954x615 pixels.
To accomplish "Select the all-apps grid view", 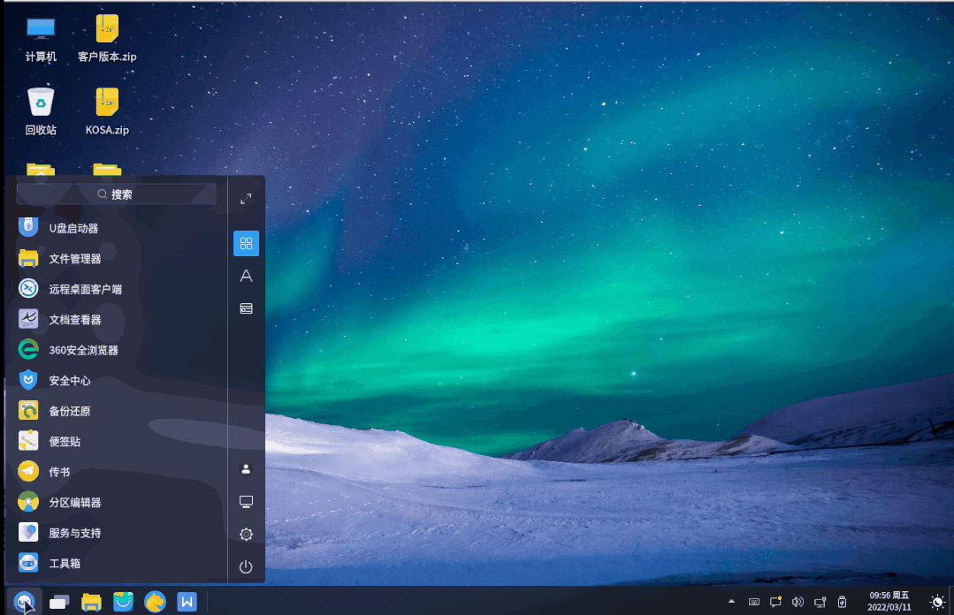I will (x=246, y=244).
